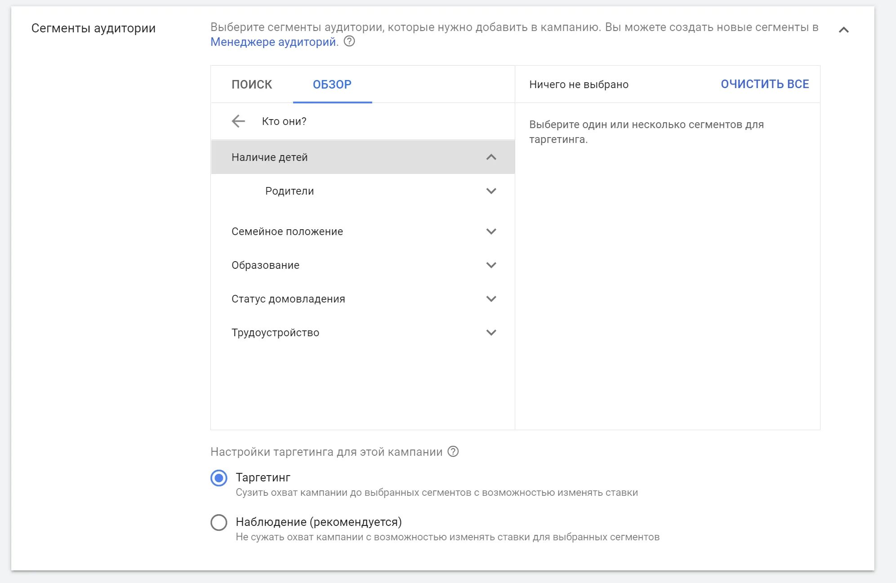Open the Менеджере аудиторий link
The image size is (896, 583).
pyautogui.click(x=273, y=42)
